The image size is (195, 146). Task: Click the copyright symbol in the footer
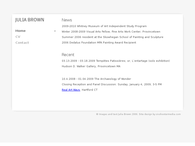point(97,114)
